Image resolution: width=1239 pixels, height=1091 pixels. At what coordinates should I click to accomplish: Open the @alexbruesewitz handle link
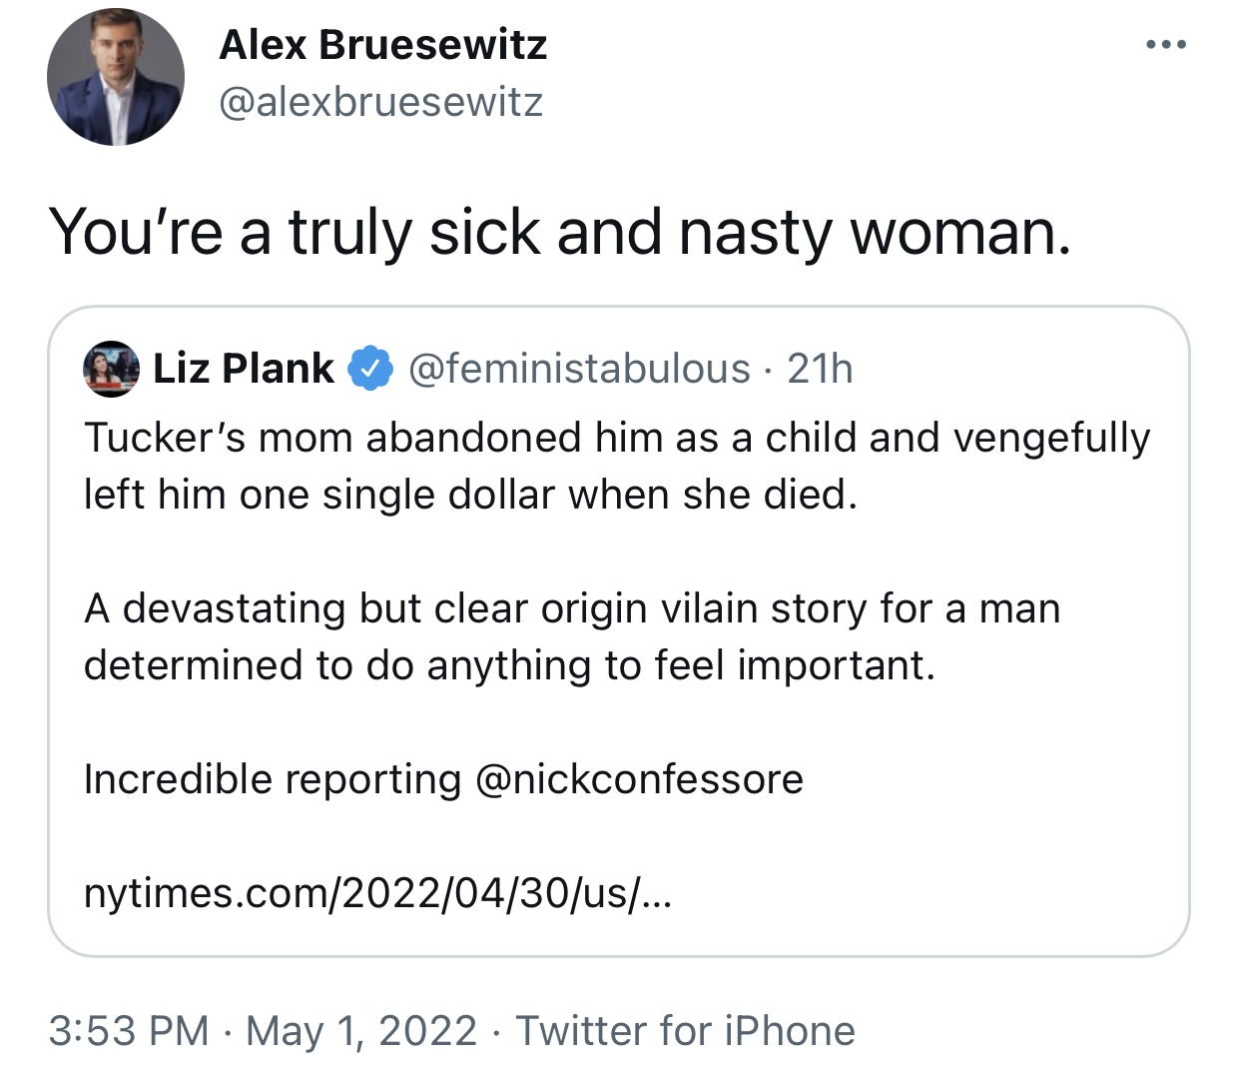(x=380, y=102)
